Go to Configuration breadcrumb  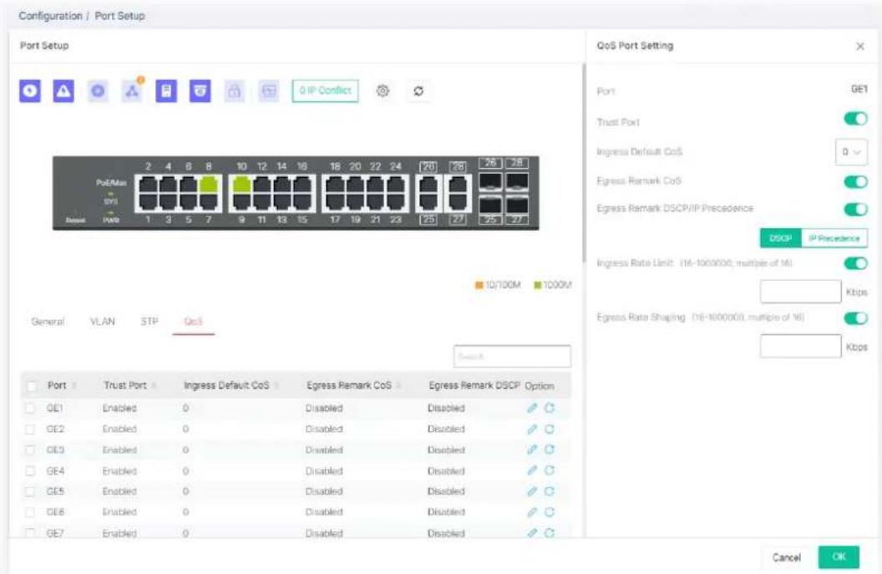(51, 16)
